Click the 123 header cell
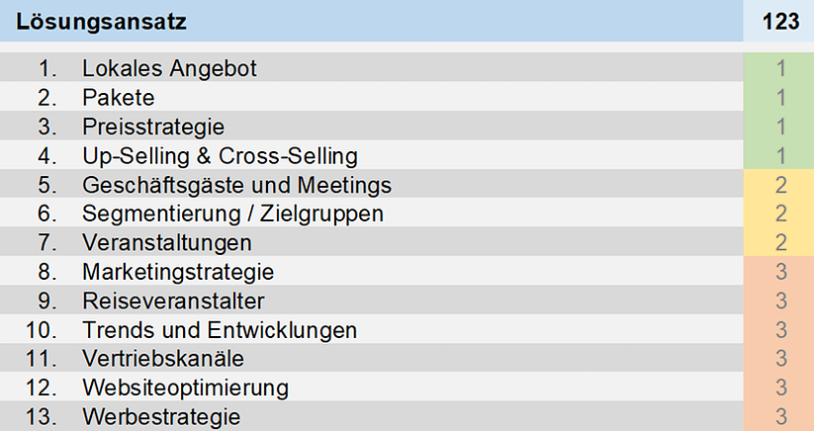Image resolution: width=814 pixels, height=431 pixels. click(778, 21)
